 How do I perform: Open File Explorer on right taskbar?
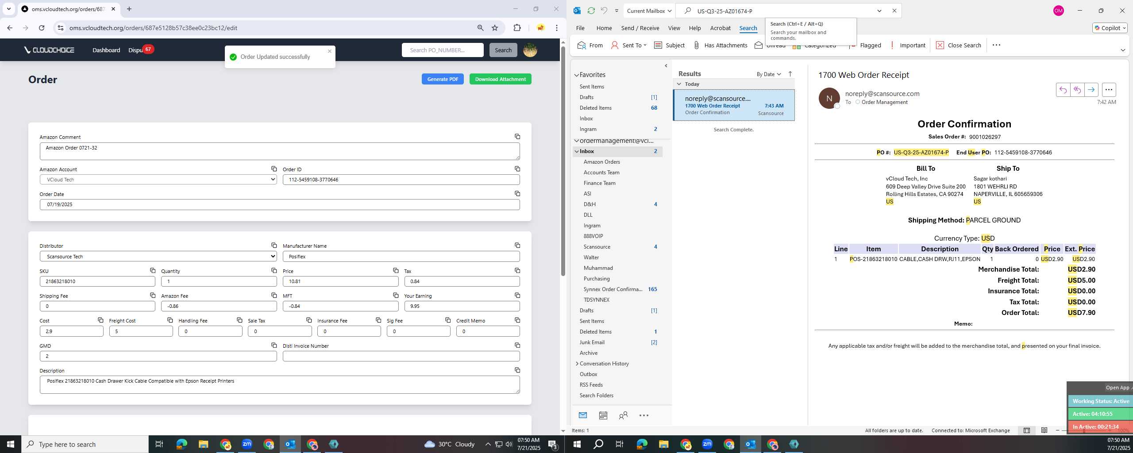[x=663, y=444]
